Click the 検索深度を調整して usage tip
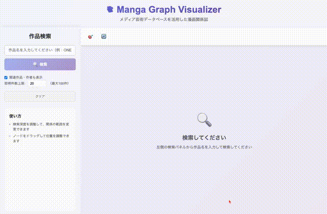Viewport: 327px width, 214px height. pyautogui.click(x=41, y=126)
